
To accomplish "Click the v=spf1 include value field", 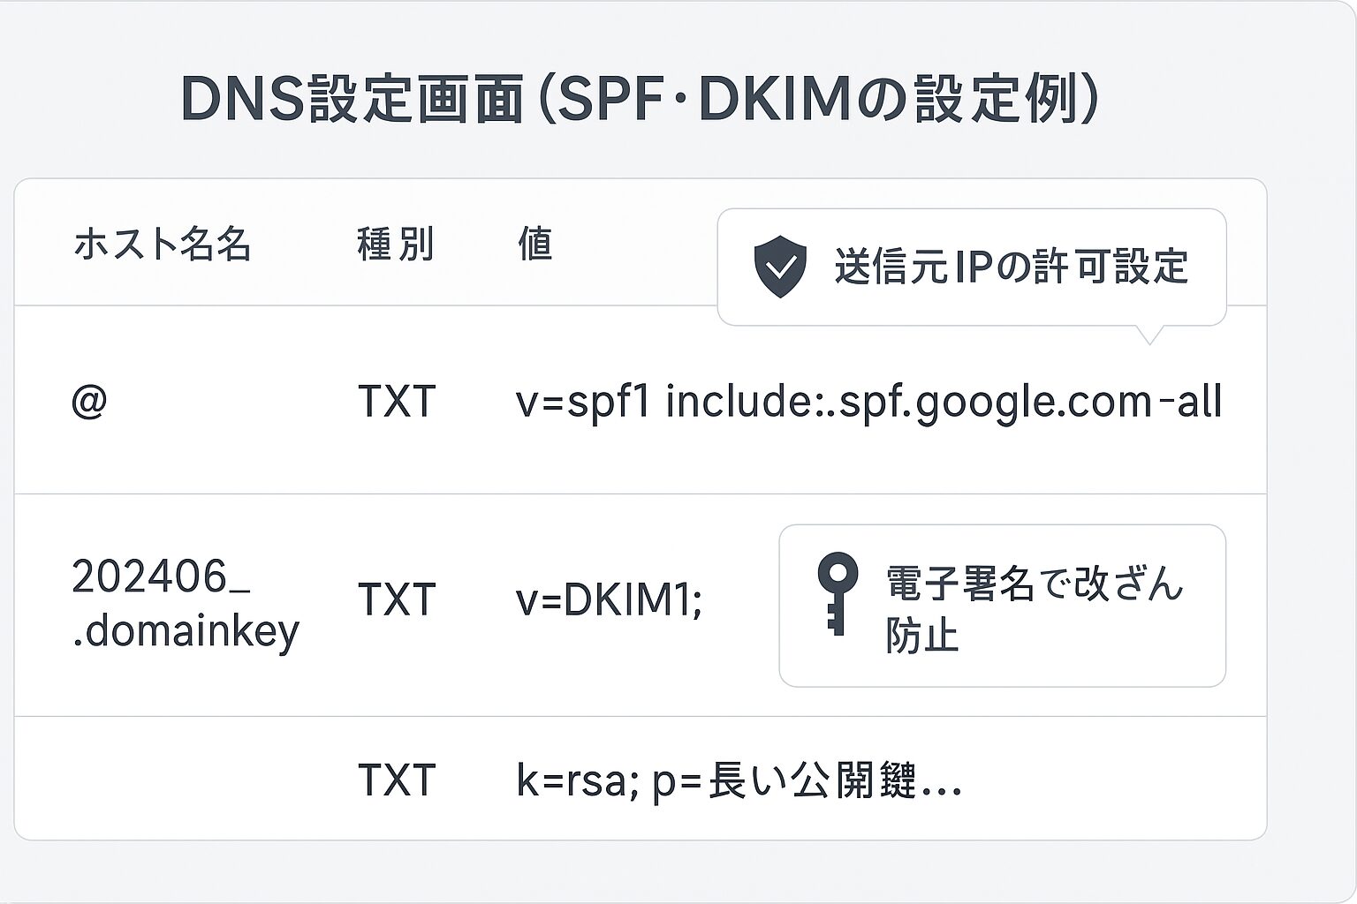I will point(869,402).
